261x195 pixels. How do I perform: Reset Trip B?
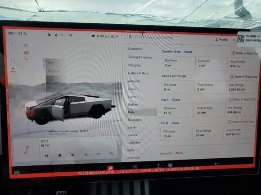click(175, 123)
